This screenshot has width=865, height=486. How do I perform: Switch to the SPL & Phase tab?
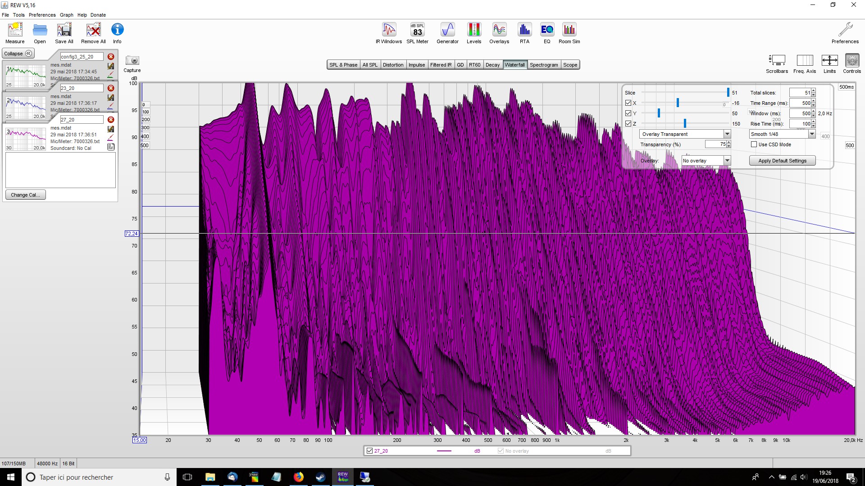tap(343, 65)
